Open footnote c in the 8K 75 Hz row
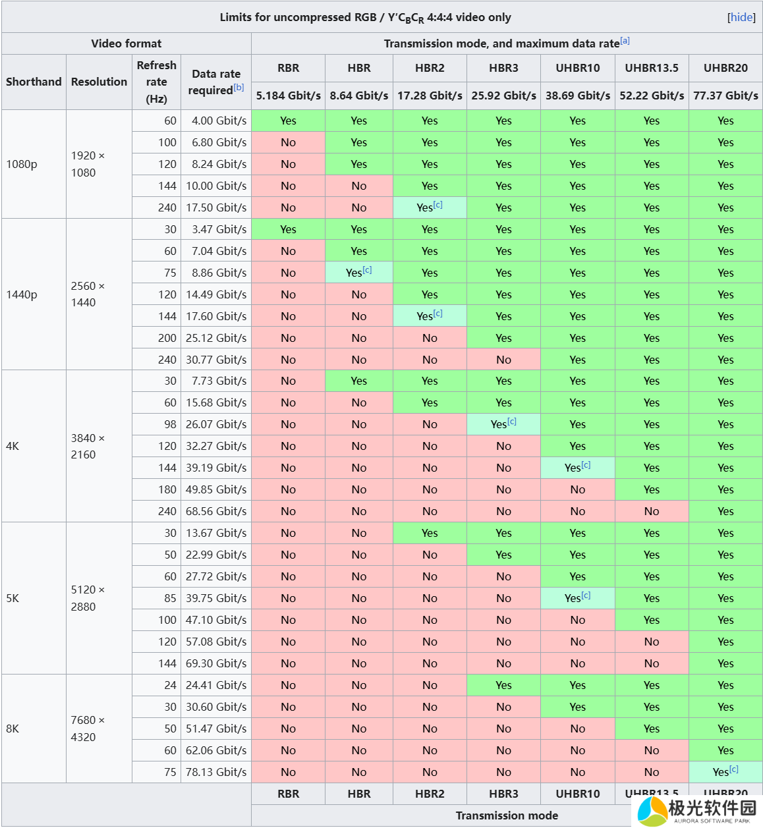This screenshot has height=828, width=763. [734, 769]
